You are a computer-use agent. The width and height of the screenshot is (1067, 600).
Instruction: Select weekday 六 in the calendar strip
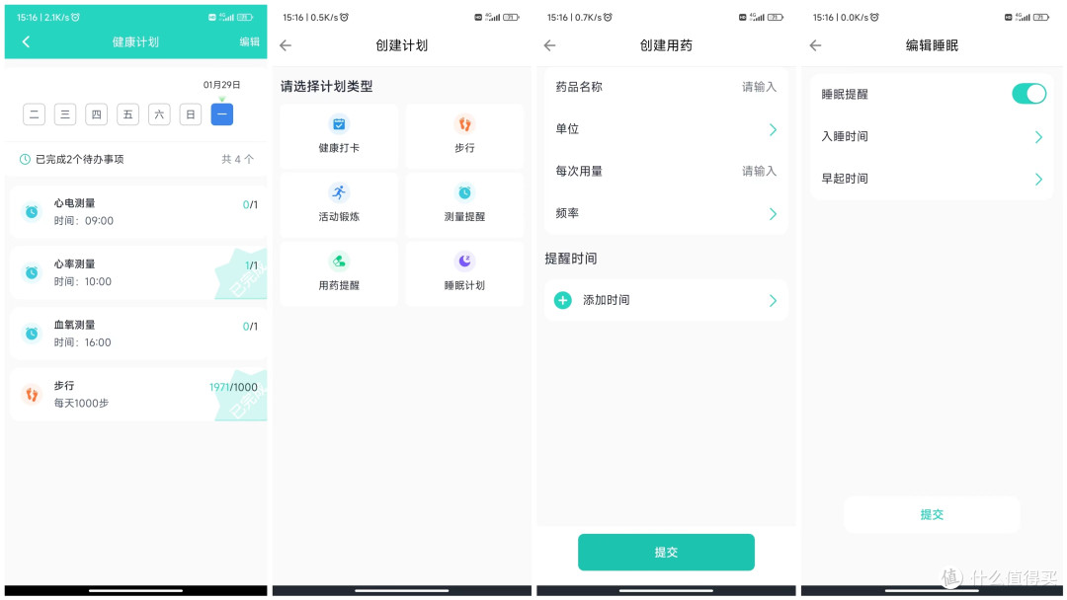[x=159, y=114]
